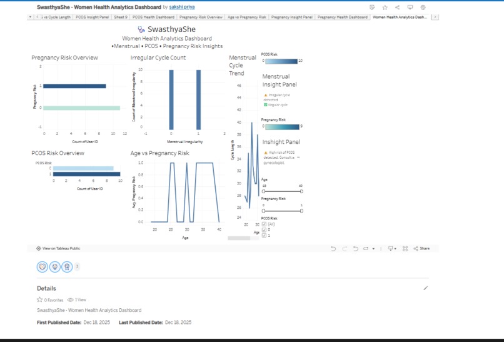Click the stethoscope logo beside SwasthyaShe

pos(141,29)
